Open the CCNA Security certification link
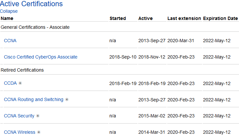239x138 pixels. coord(19,116)
